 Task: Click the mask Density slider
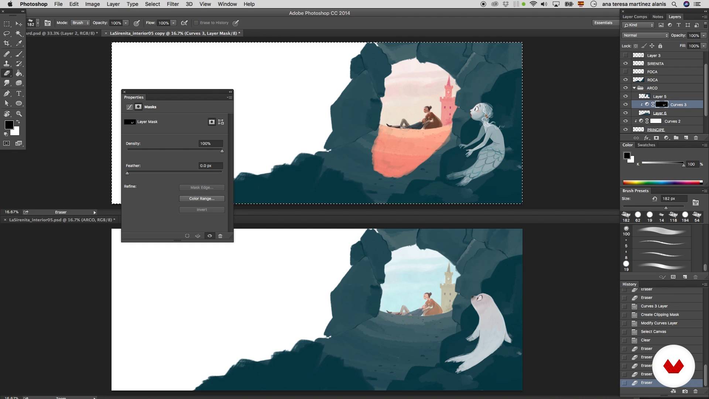(175, 150)
